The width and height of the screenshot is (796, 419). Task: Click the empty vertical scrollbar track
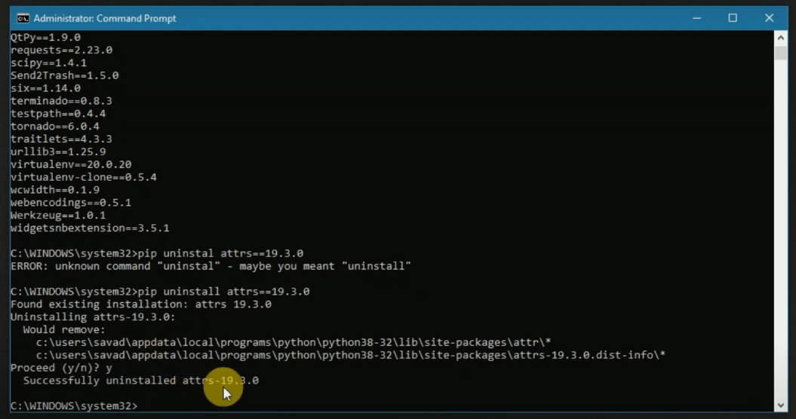click(780, 228)
